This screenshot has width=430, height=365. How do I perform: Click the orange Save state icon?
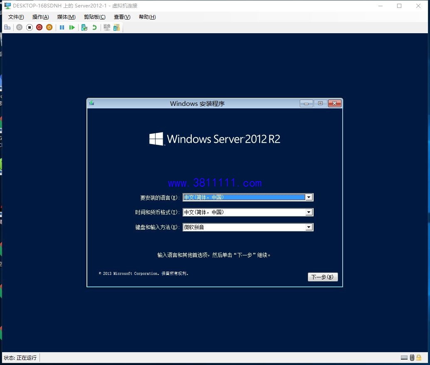(x=49, y=27)
